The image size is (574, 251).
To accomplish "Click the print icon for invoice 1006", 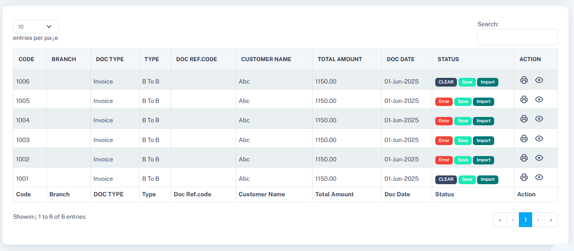I will [x=524, y=80].
